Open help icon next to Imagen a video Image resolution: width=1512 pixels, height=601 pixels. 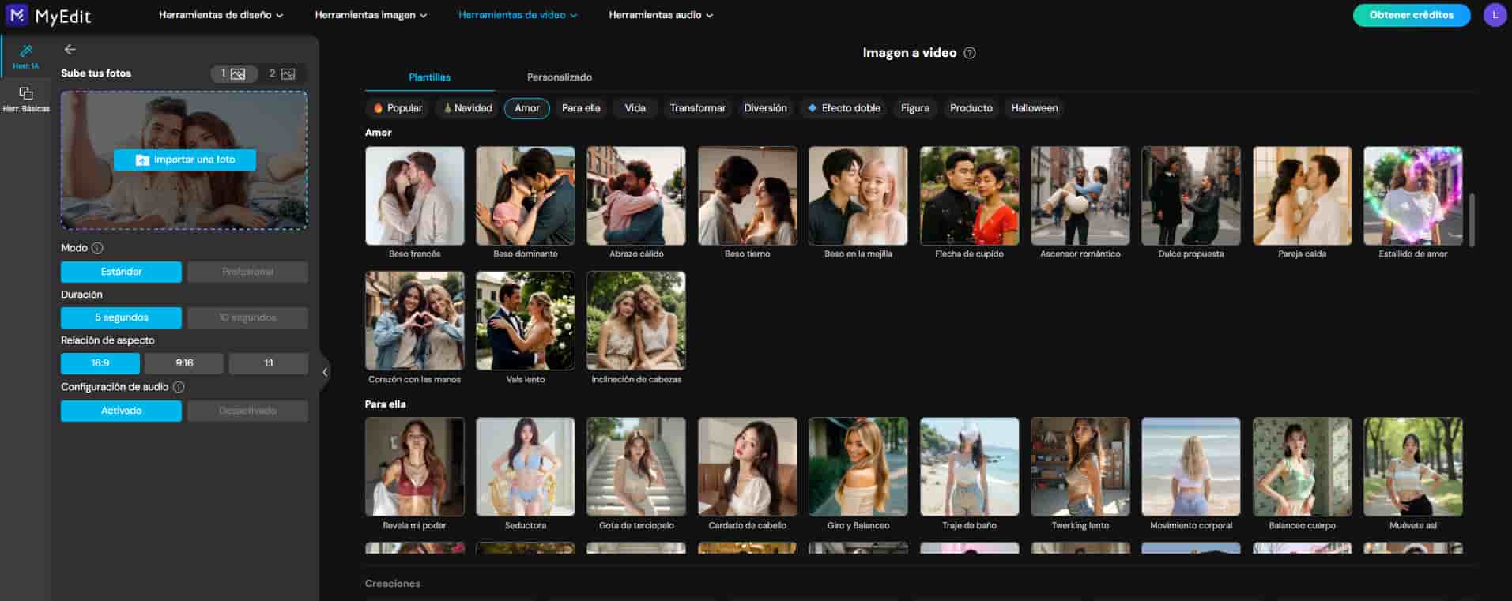[970, 53]
